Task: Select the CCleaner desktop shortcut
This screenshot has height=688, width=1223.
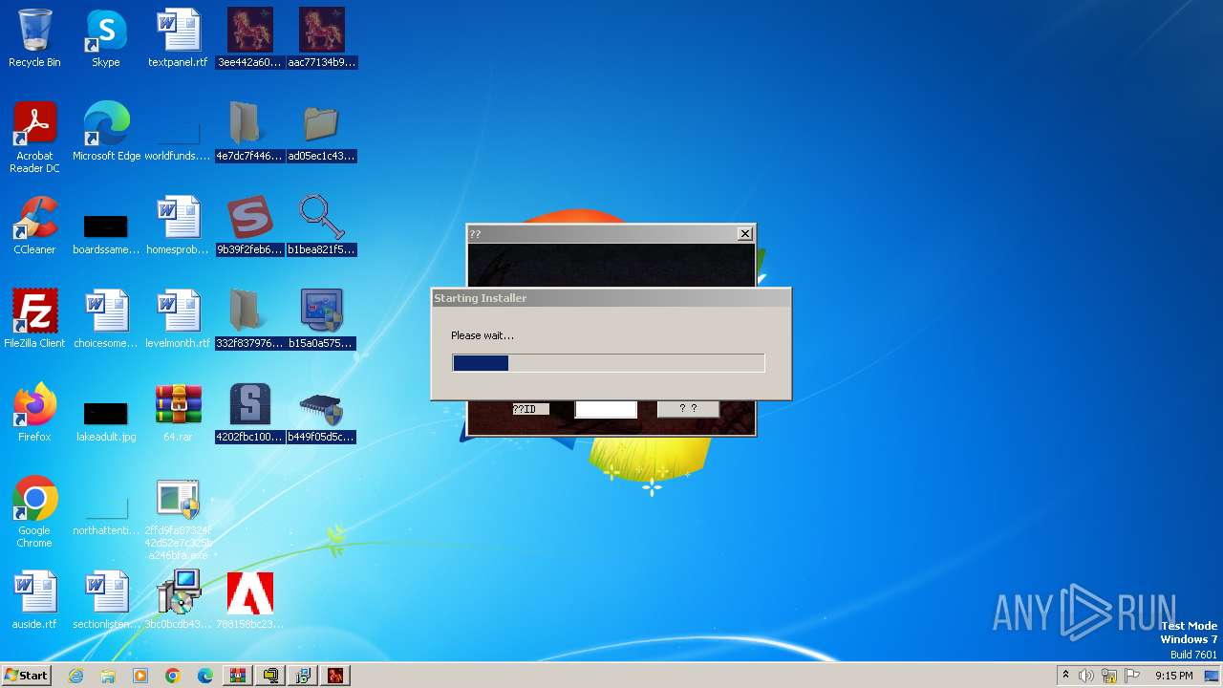Action: [34, 226]
